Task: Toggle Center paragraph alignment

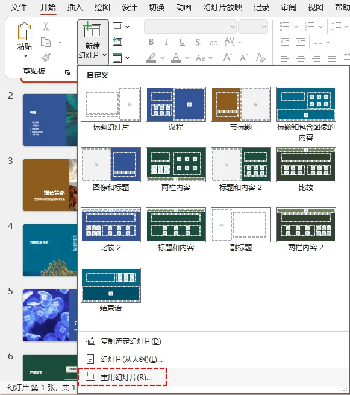Action: point(301,58)
